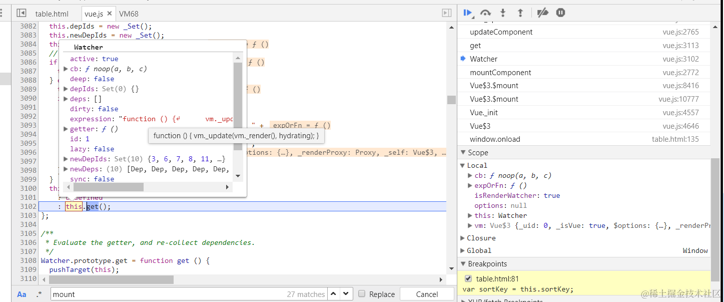Expand getter in Watcher popup
724x302 pixels.
tap(66, 129)
